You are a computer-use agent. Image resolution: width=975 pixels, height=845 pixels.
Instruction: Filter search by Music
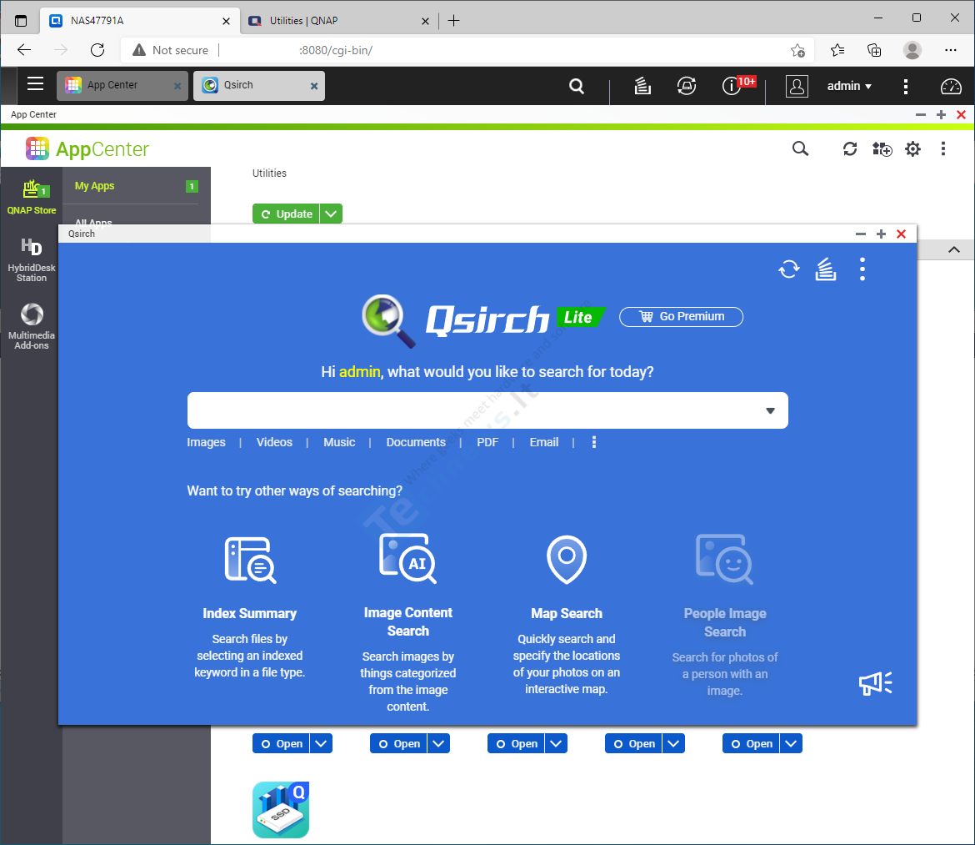[339, 442]
